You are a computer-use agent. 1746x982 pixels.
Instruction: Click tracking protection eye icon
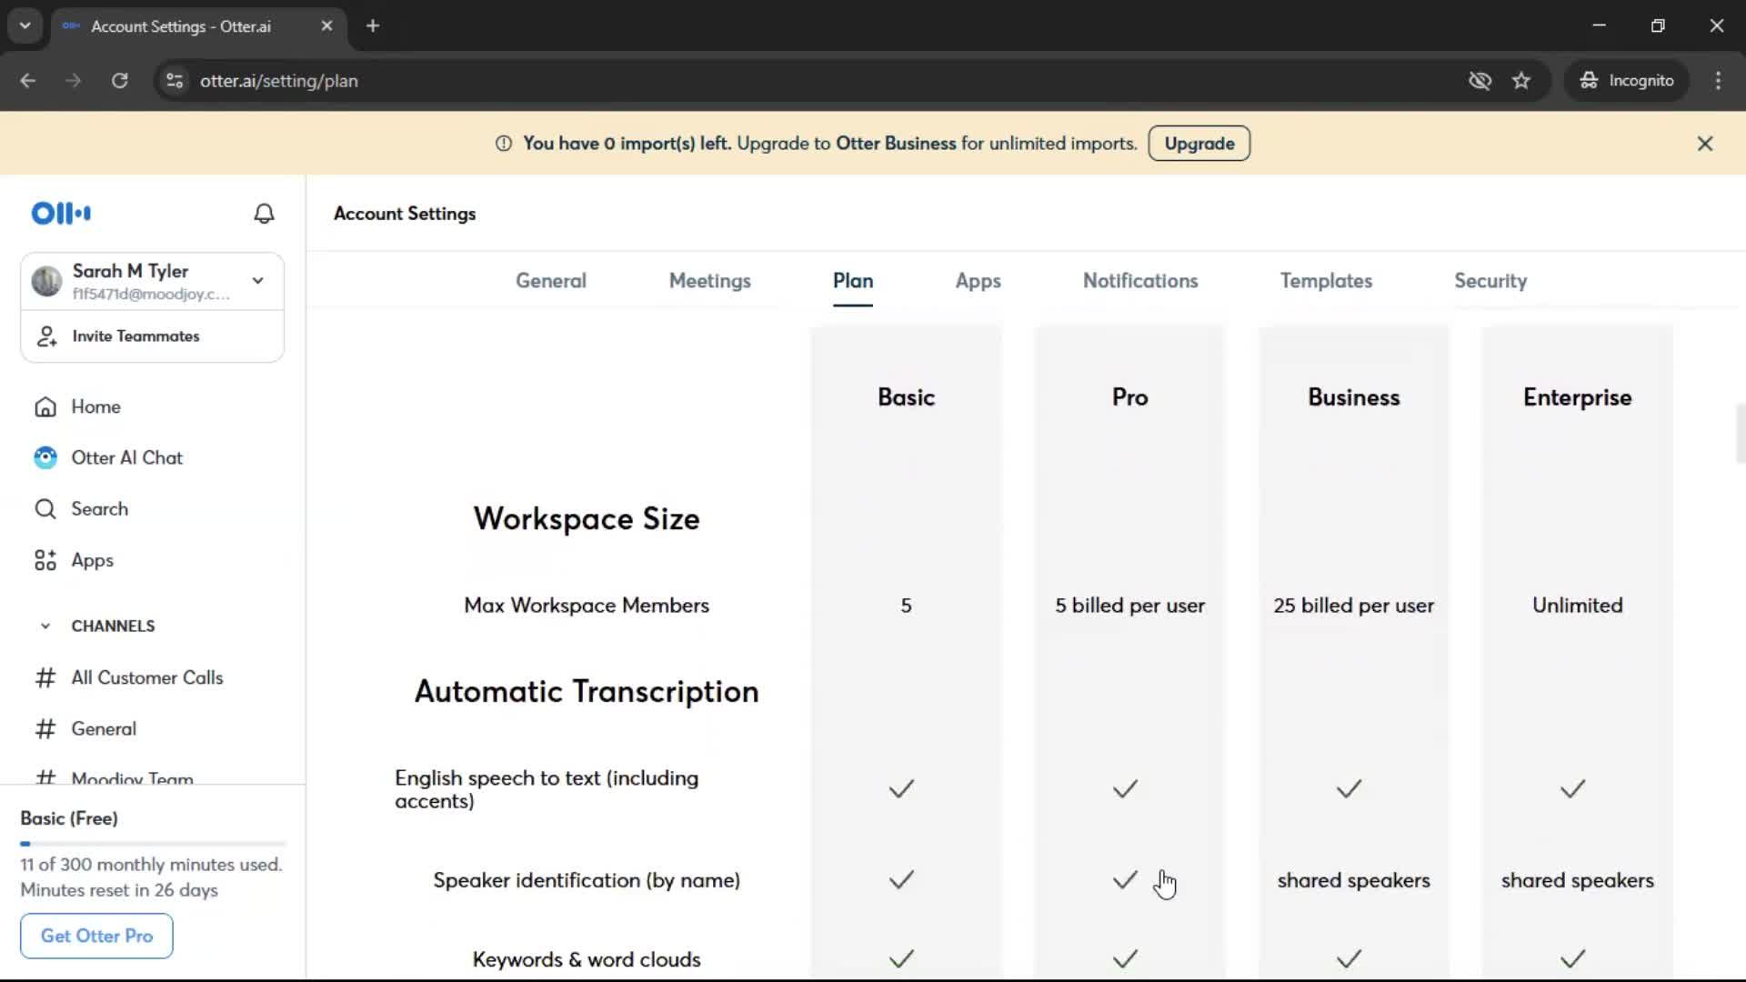(1480, 81)
